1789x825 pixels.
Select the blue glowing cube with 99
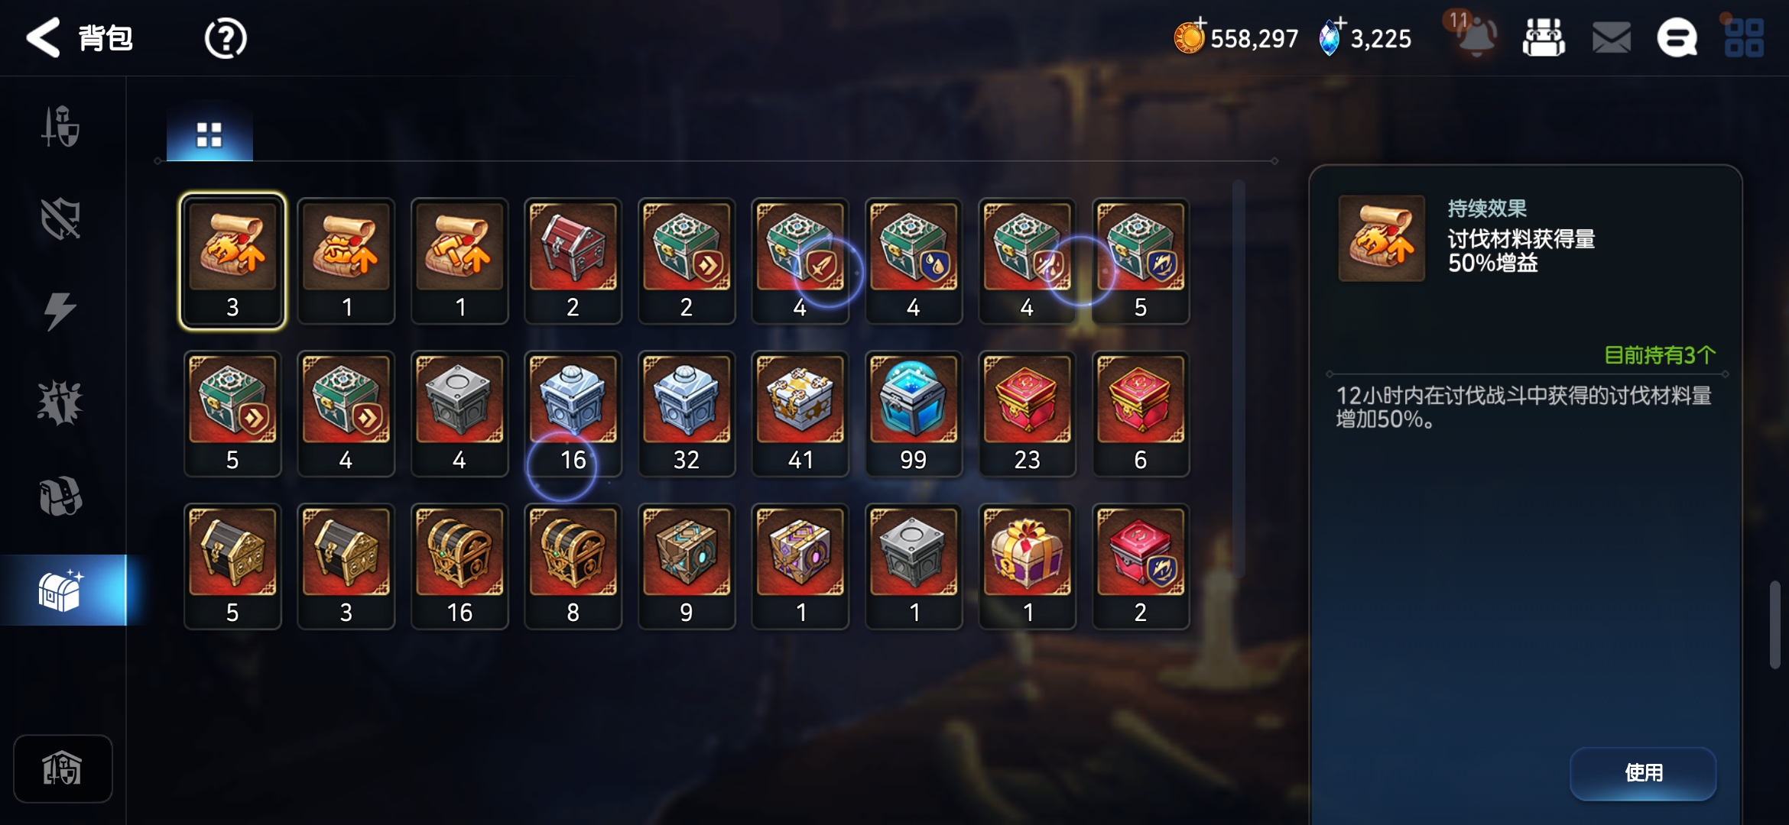point(914,415)
